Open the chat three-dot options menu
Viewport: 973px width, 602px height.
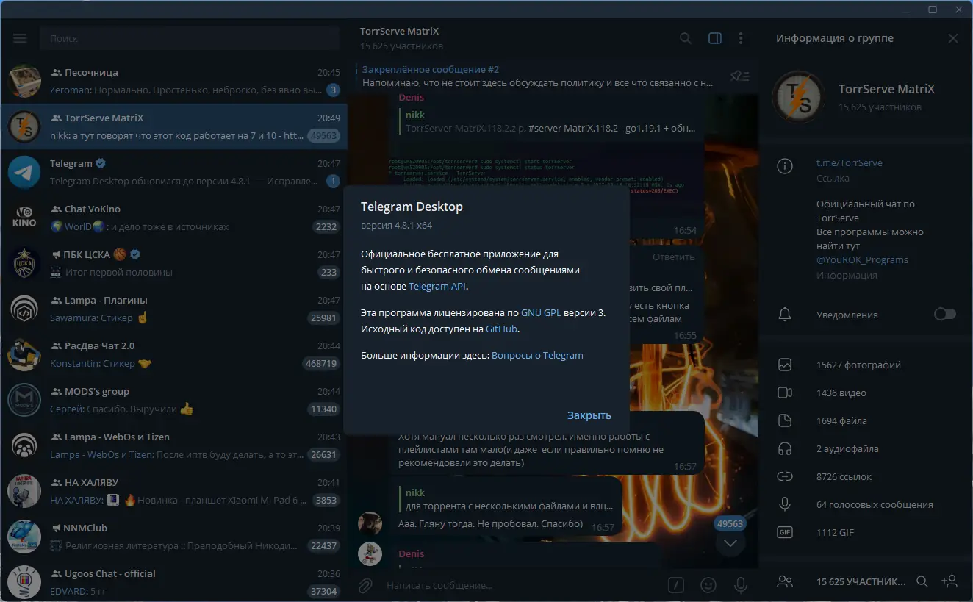coord(741,38)
